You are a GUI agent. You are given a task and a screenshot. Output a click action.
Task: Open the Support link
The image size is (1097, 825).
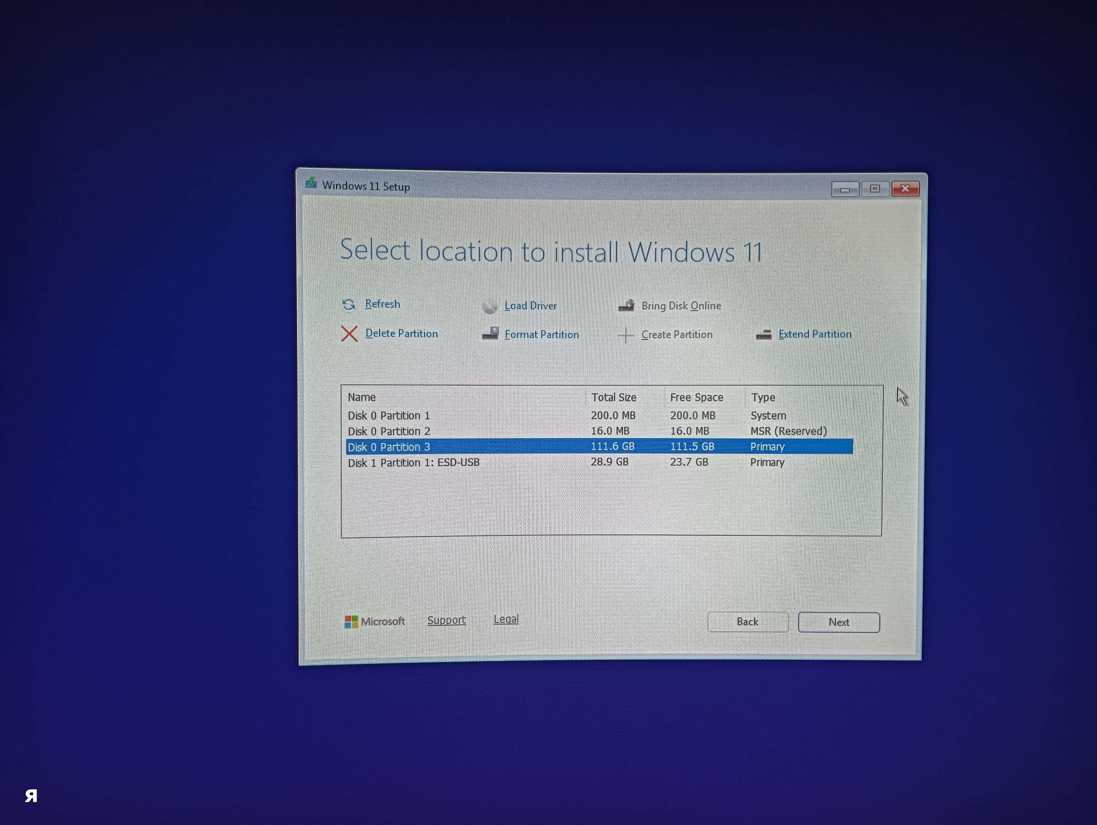(x=446, y=620)
